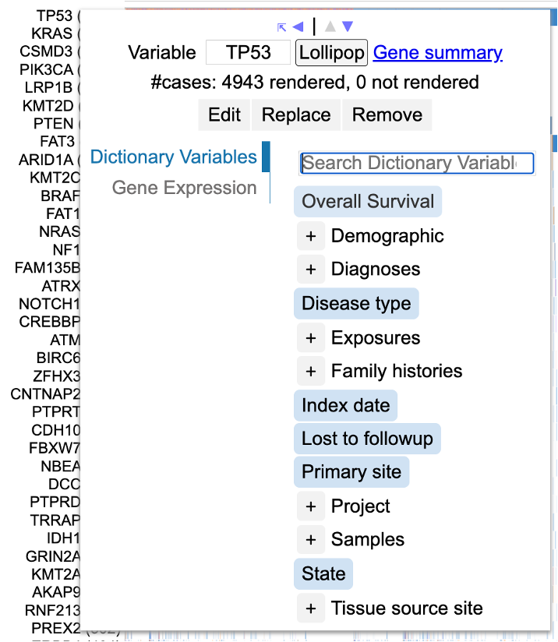Image resolution: width=558 pixels, height=642 pixels.
Task: Expand the Project plus button
Action: tap(311, 506)
